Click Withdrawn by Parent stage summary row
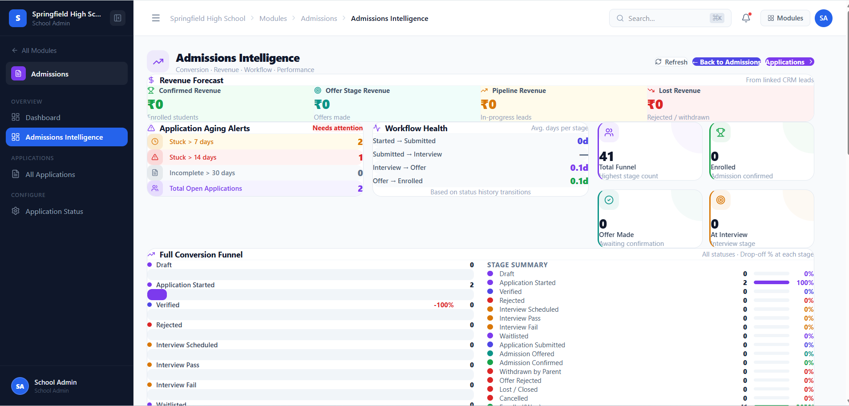The height and width of the screenshot is (406, 849). [x=651, y=371]
